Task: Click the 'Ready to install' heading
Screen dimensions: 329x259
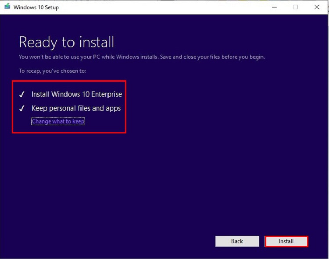Action: (x=66, y=42)
